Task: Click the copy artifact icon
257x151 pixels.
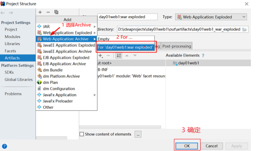Action: click(x=56, y=12)
